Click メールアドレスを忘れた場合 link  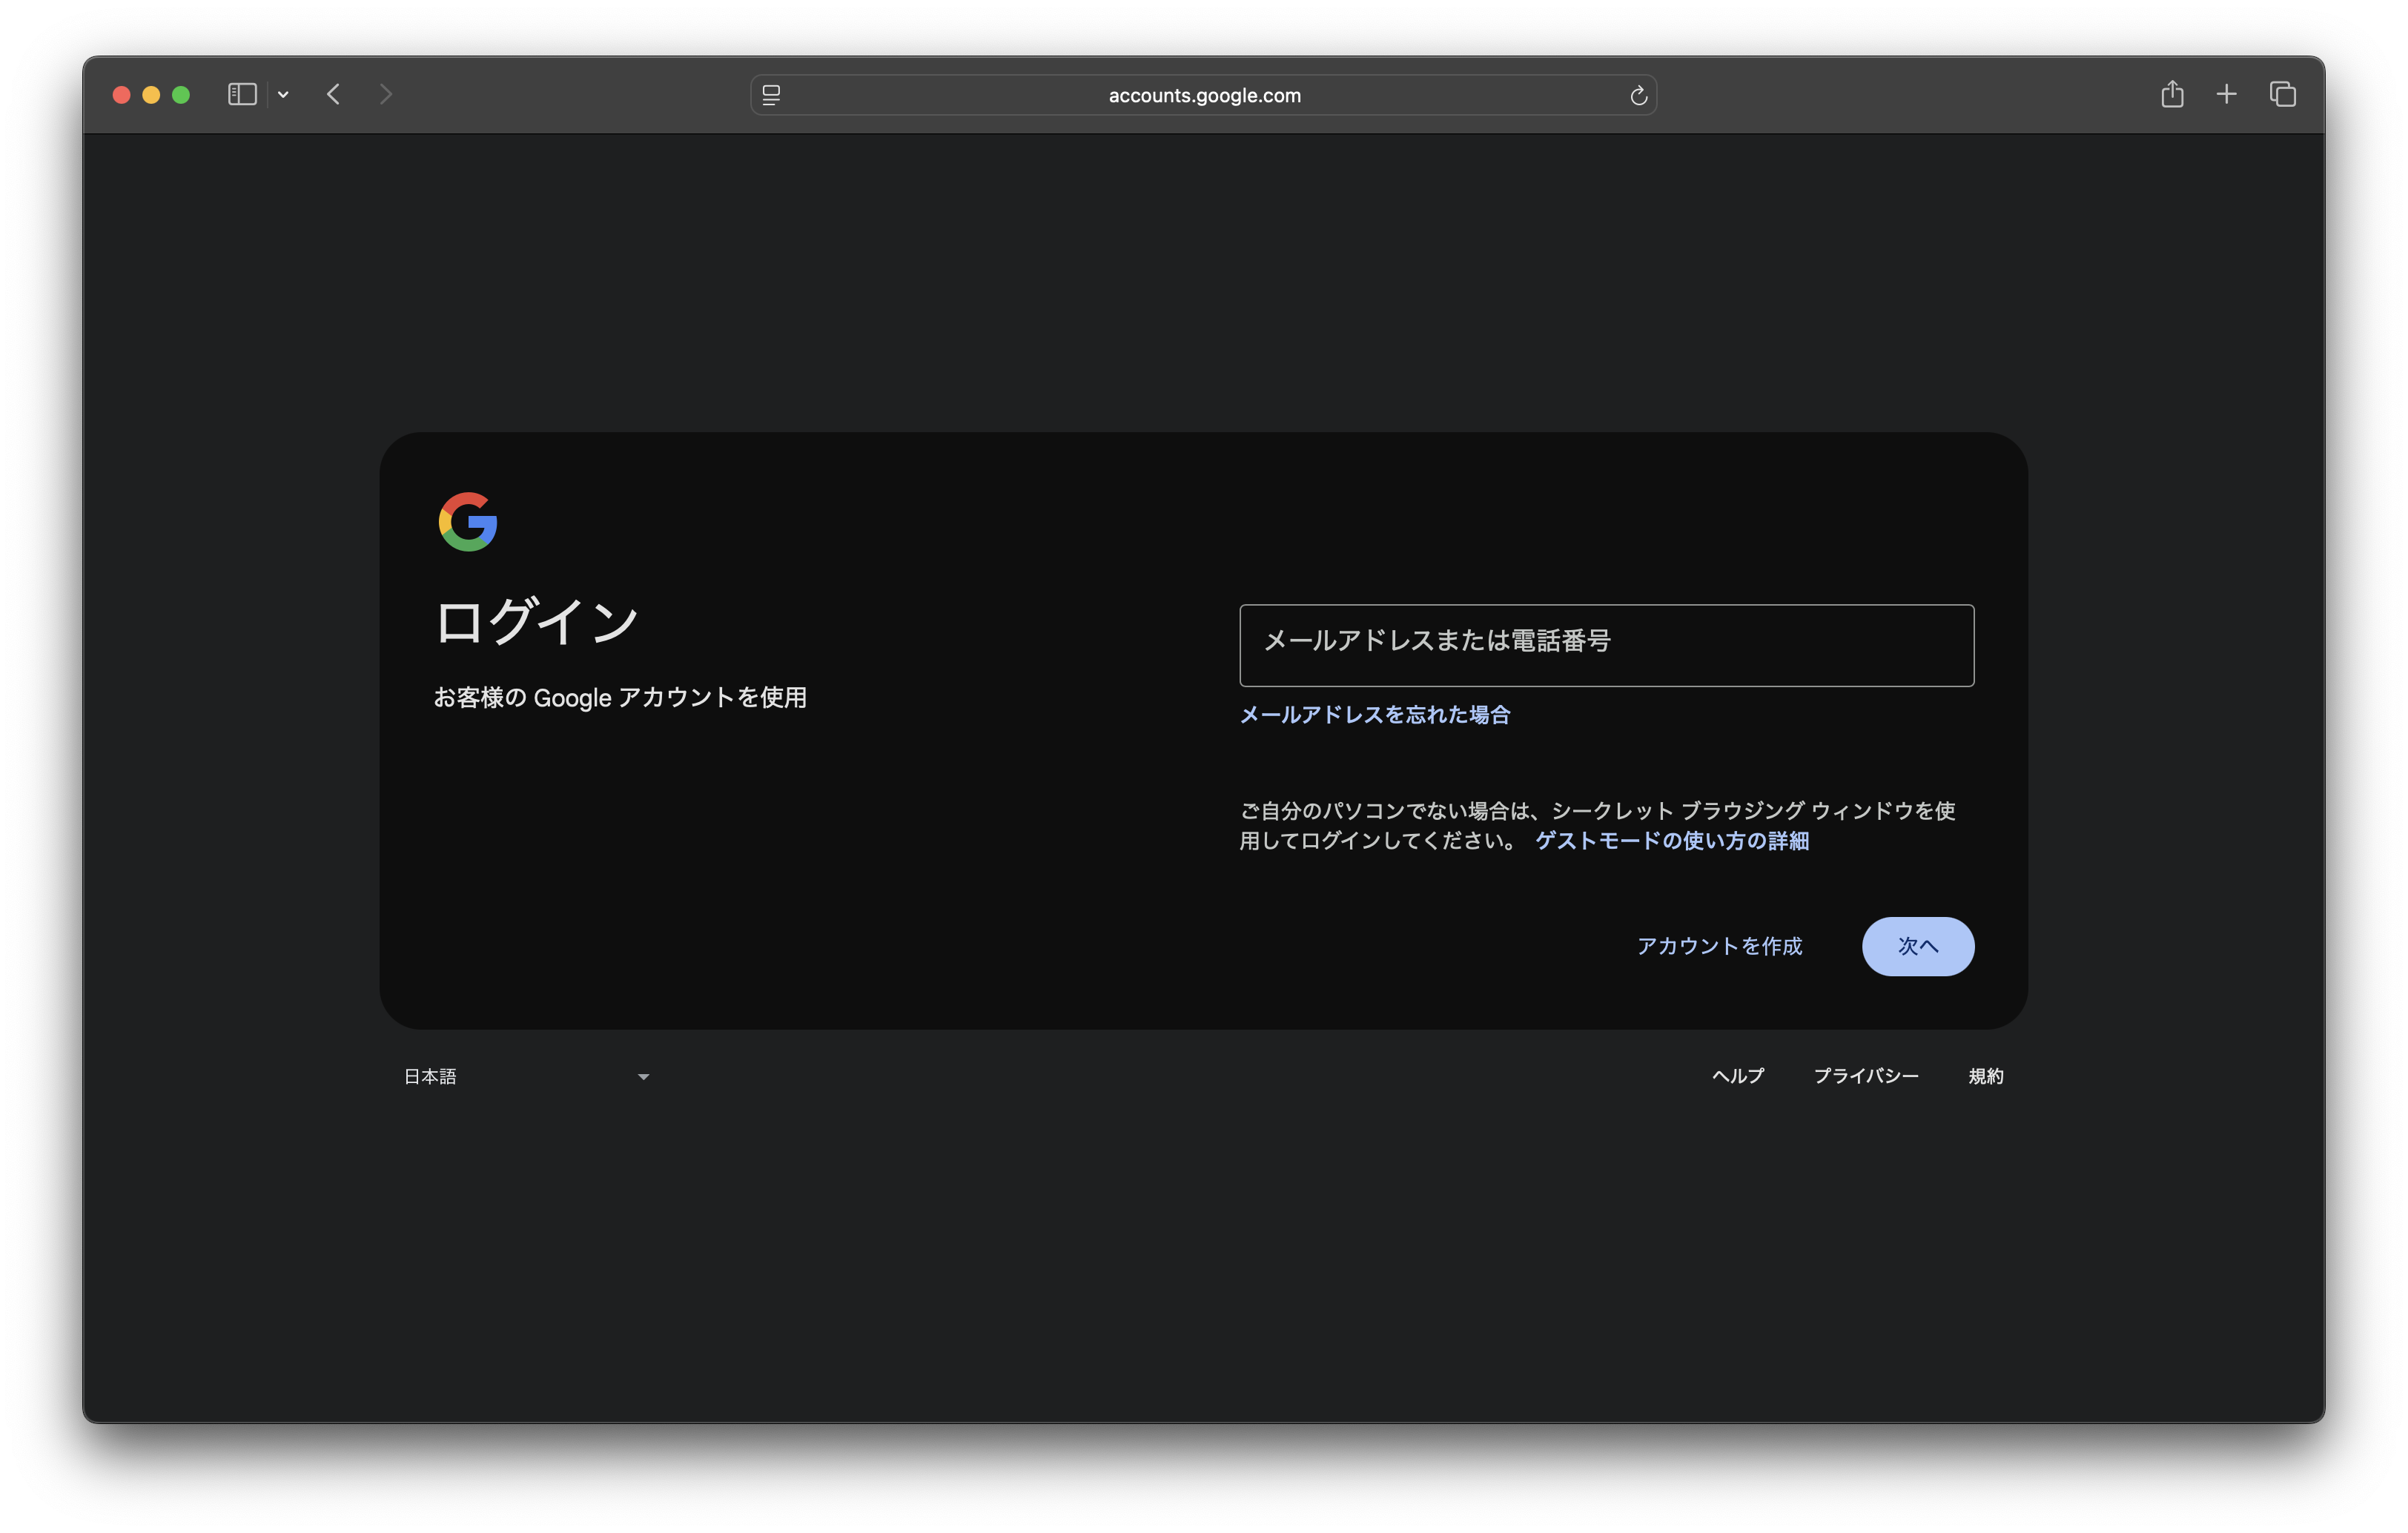click(1374, 714)
